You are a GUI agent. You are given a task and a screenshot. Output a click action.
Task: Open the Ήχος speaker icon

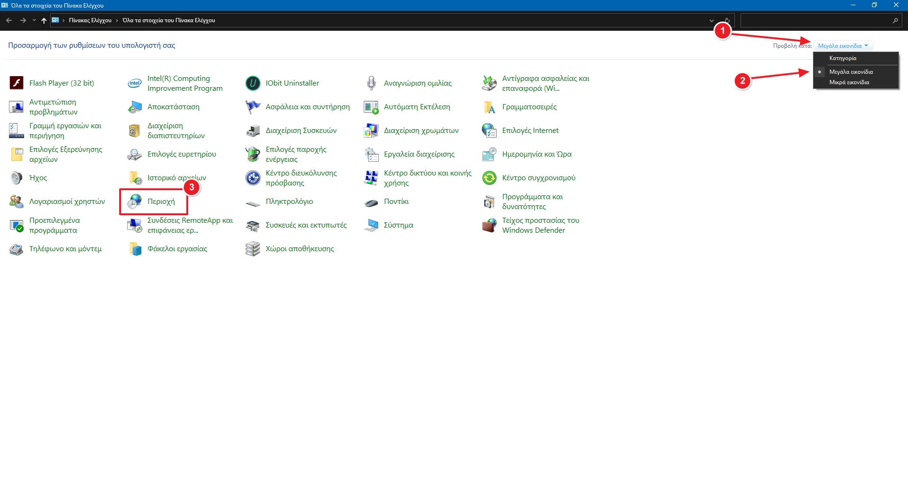[17, 178]
